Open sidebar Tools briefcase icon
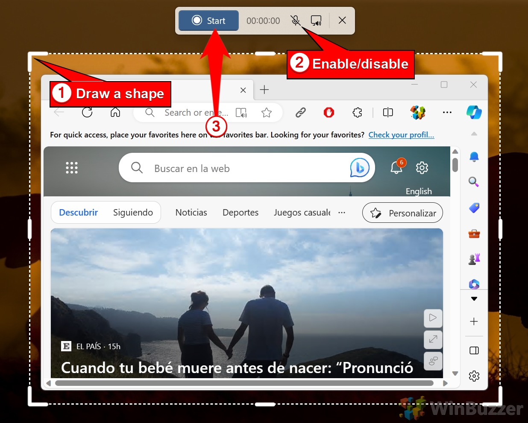528x423 pixels. pyautogui.click(x=474, y=233)
